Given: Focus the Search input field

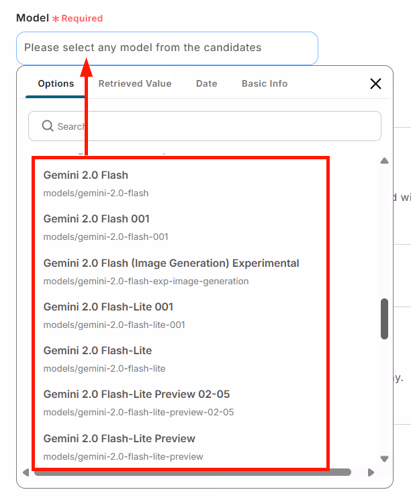Looking at the screenshot, I should [x=205, y=126].
